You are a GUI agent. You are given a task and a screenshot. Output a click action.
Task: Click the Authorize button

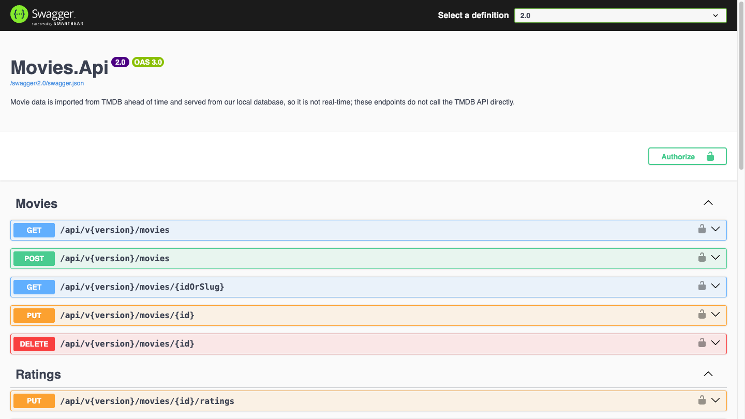pos(687,156)
